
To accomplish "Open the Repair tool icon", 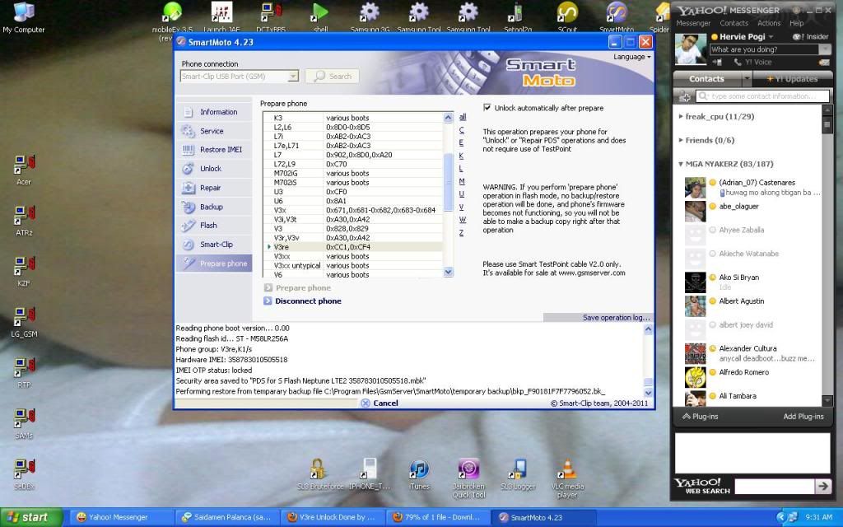I will tap(189, 188).
